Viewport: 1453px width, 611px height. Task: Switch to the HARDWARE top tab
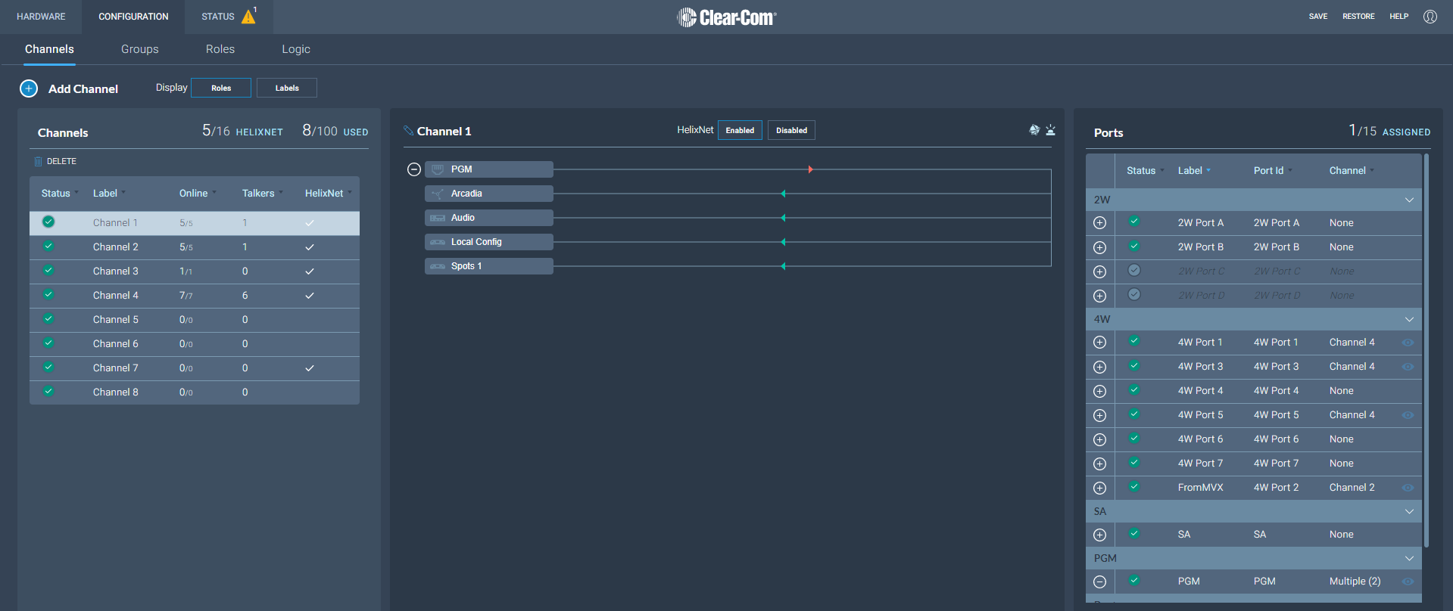(x=41, y=17)
